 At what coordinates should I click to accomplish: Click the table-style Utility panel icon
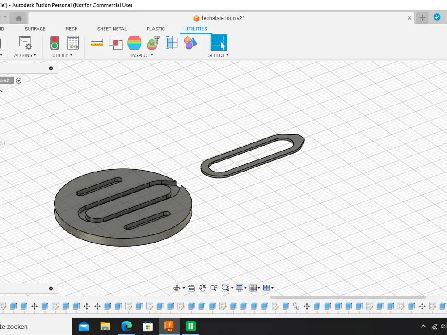pos(73,43)
